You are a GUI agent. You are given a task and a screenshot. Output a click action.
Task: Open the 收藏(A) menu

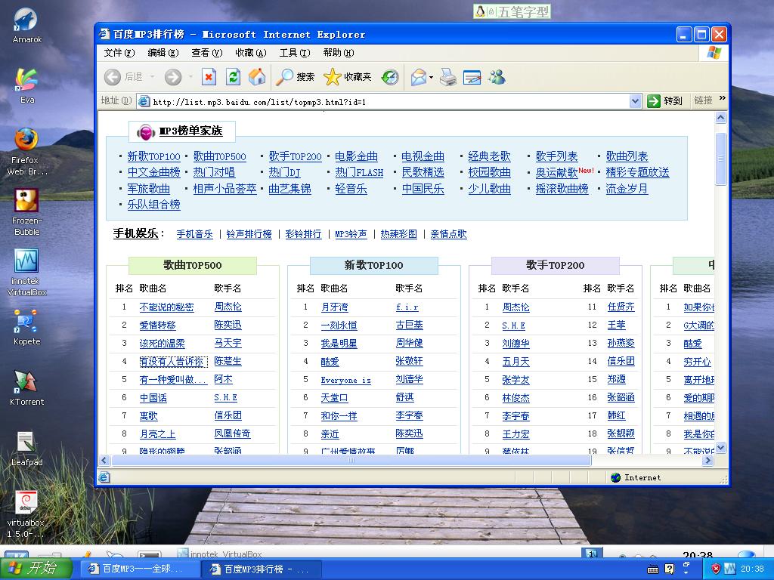pyautogui.click(x=250, y=53)
